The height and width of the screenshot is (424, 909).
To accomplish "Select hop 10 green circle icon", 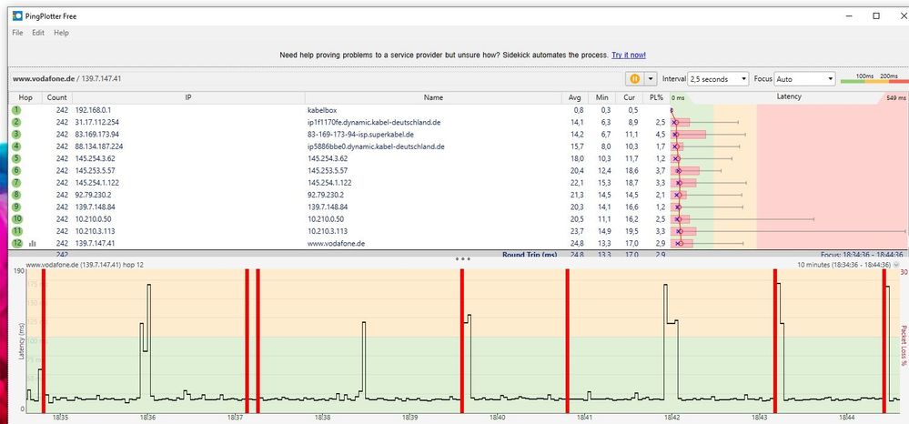I will coord(16,219).
